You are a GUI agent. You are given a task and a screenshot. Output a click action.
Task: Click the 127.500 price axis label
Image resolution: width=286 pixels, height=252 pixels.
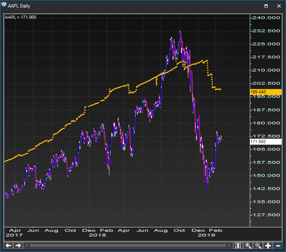coord(266,215)
